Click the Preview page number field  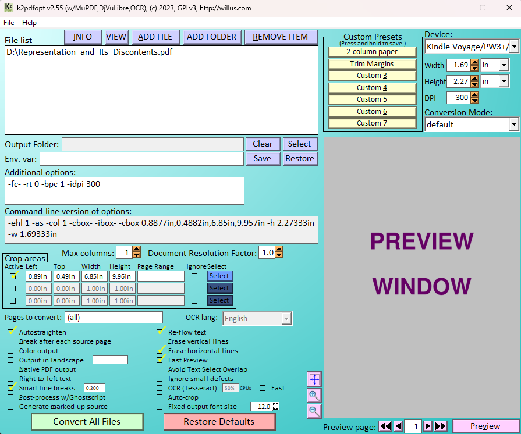tap(413, 426)
